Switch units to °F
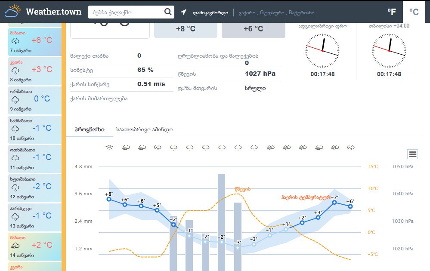Screen dimensions: 430x271 [x=392, y=12]
